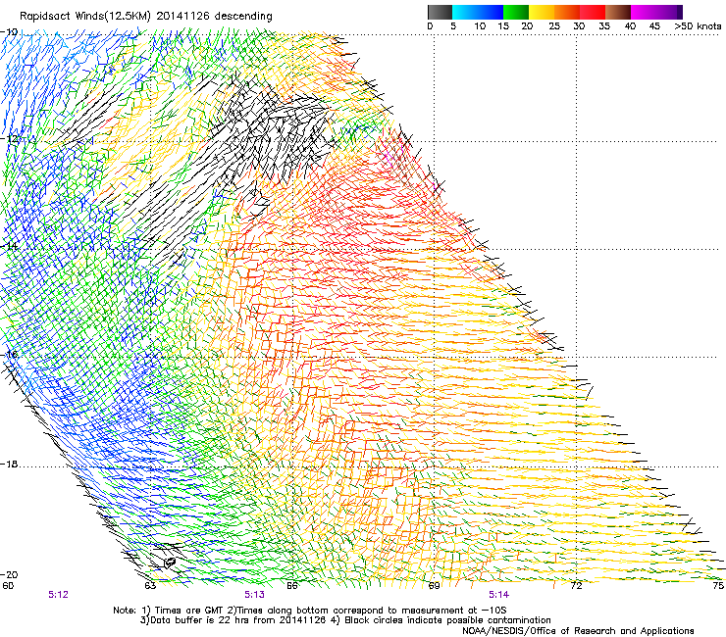
Task: Click the legend number '10'
Action: click(x=480, y=25)
